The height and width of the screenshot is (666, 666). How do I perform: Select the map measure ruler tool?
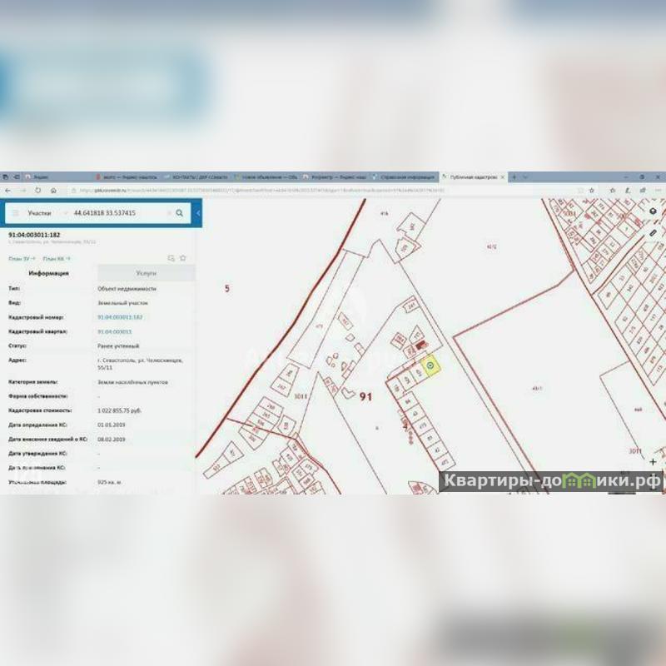654,234
